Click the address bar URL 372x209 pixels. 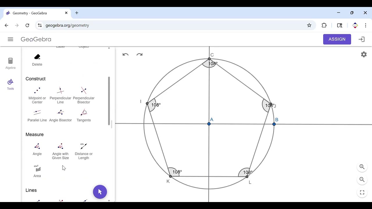pyautogui.click(x=67, y=25)
